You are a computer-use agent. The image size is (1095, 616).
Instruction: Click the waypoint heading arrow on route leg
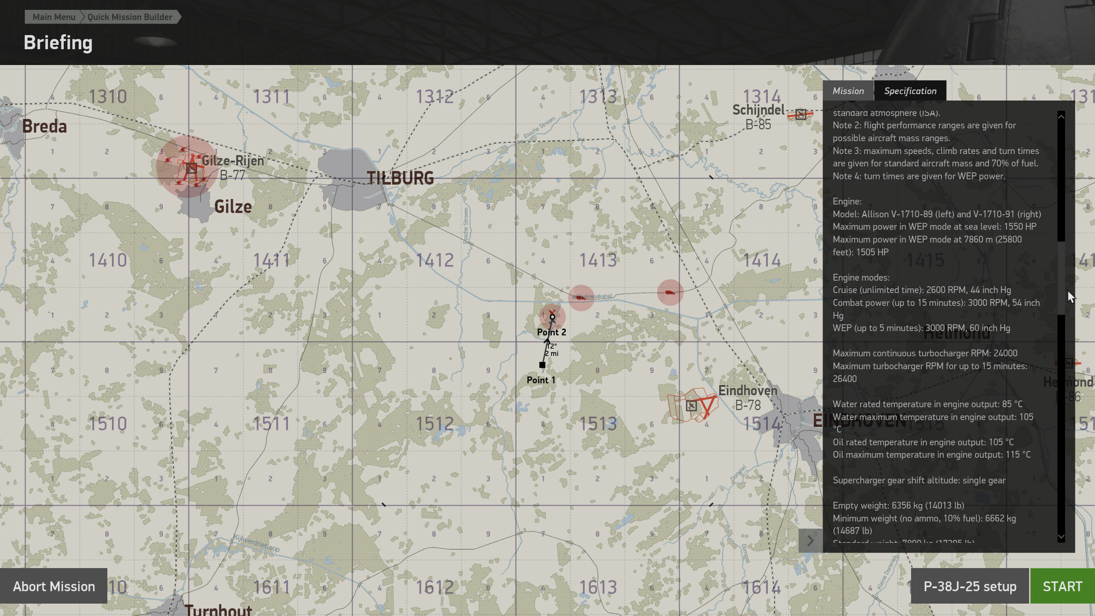(547, 341)
